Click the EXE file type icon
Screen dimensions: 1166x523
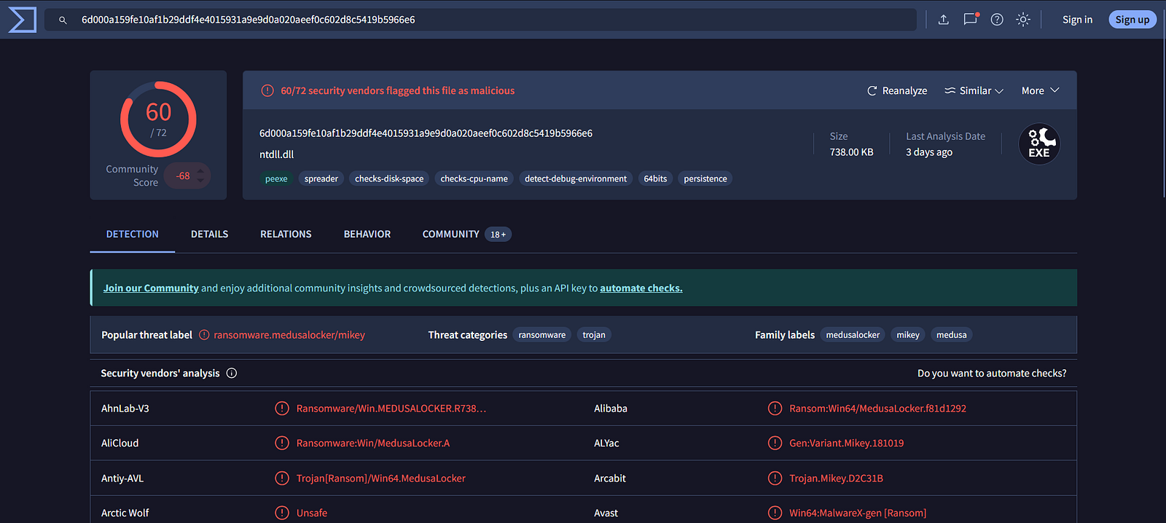[x=1039, y=144]
